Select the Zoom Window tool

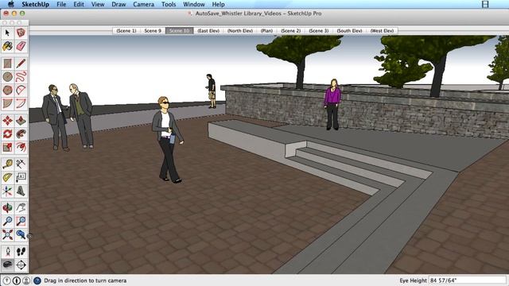pos(21,221)
